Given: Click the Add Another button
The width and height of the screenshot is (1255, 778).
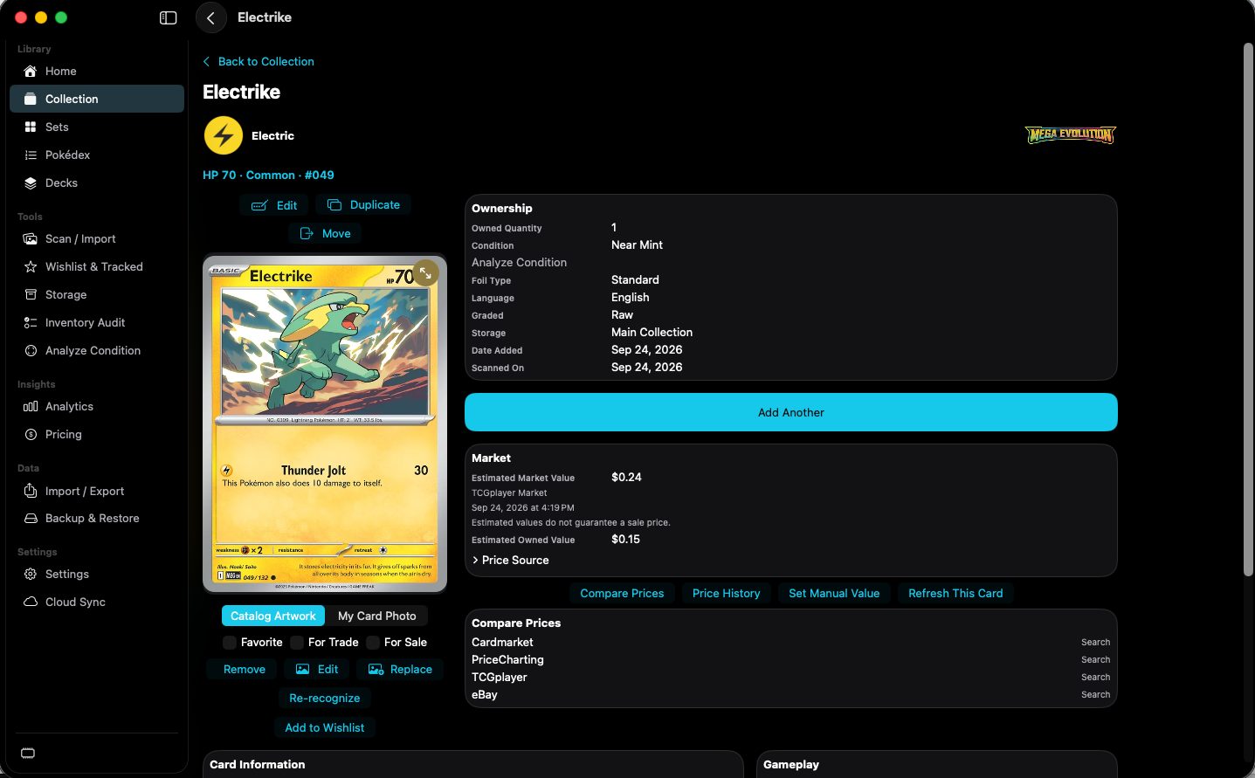Looking at the screenshot, I should tap(791, 412).
